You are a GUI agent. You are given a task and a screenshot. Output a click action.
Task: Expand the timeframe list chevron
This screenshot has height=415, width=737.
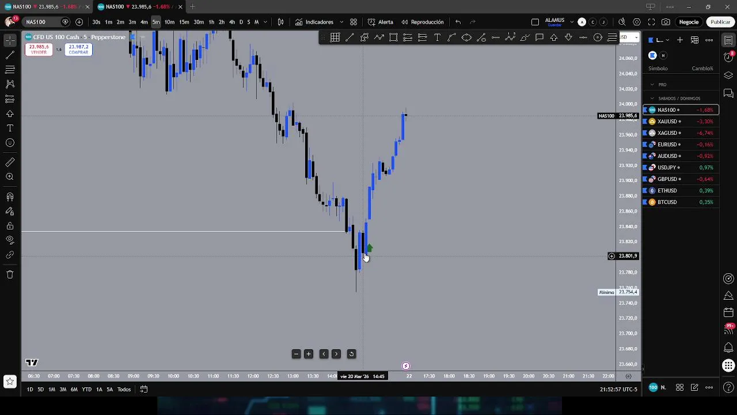[x=265, y=22]
